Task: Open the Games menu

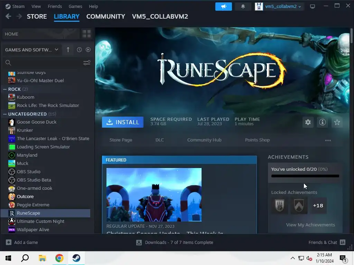Action: (75, 6)
